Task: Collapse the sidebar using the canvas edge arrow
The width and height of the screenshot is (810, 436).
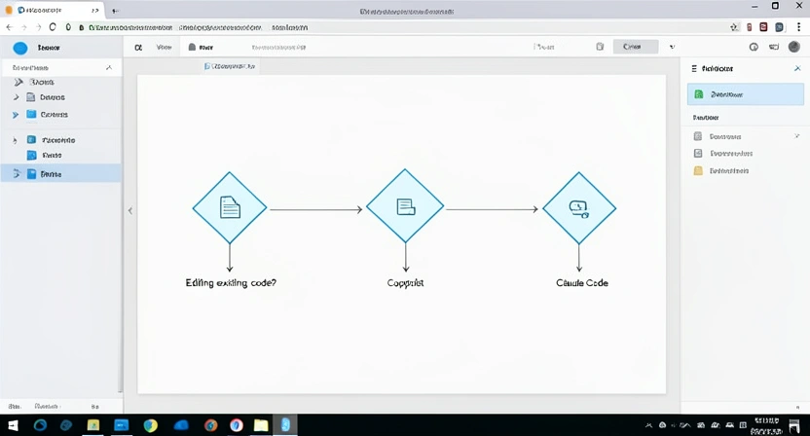Action: pos(130,210)
